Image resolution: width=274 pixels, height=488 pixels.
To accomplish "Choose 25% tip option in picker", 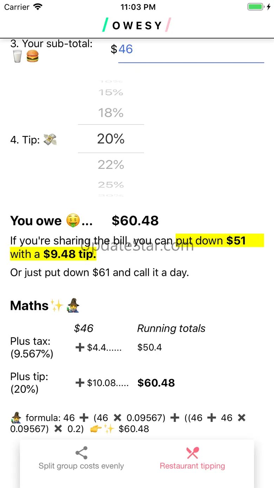I will [111, 184].
